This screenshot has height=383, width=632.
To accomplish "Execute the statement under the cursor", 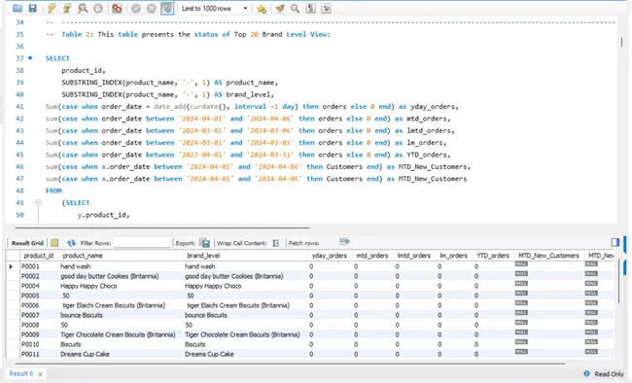I will 67,8.
